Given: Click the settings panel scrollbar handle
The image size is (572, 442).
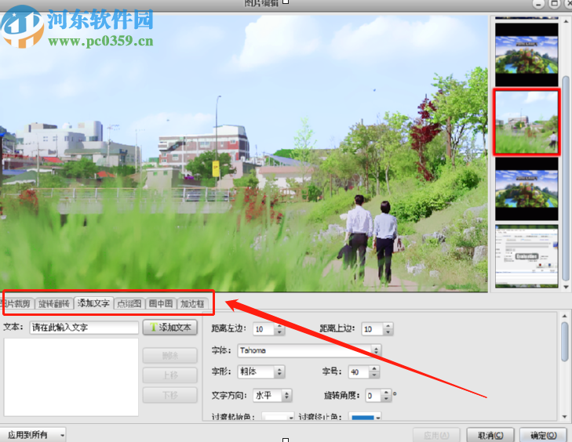Looking at the screenshot, I should pos(565,341).
